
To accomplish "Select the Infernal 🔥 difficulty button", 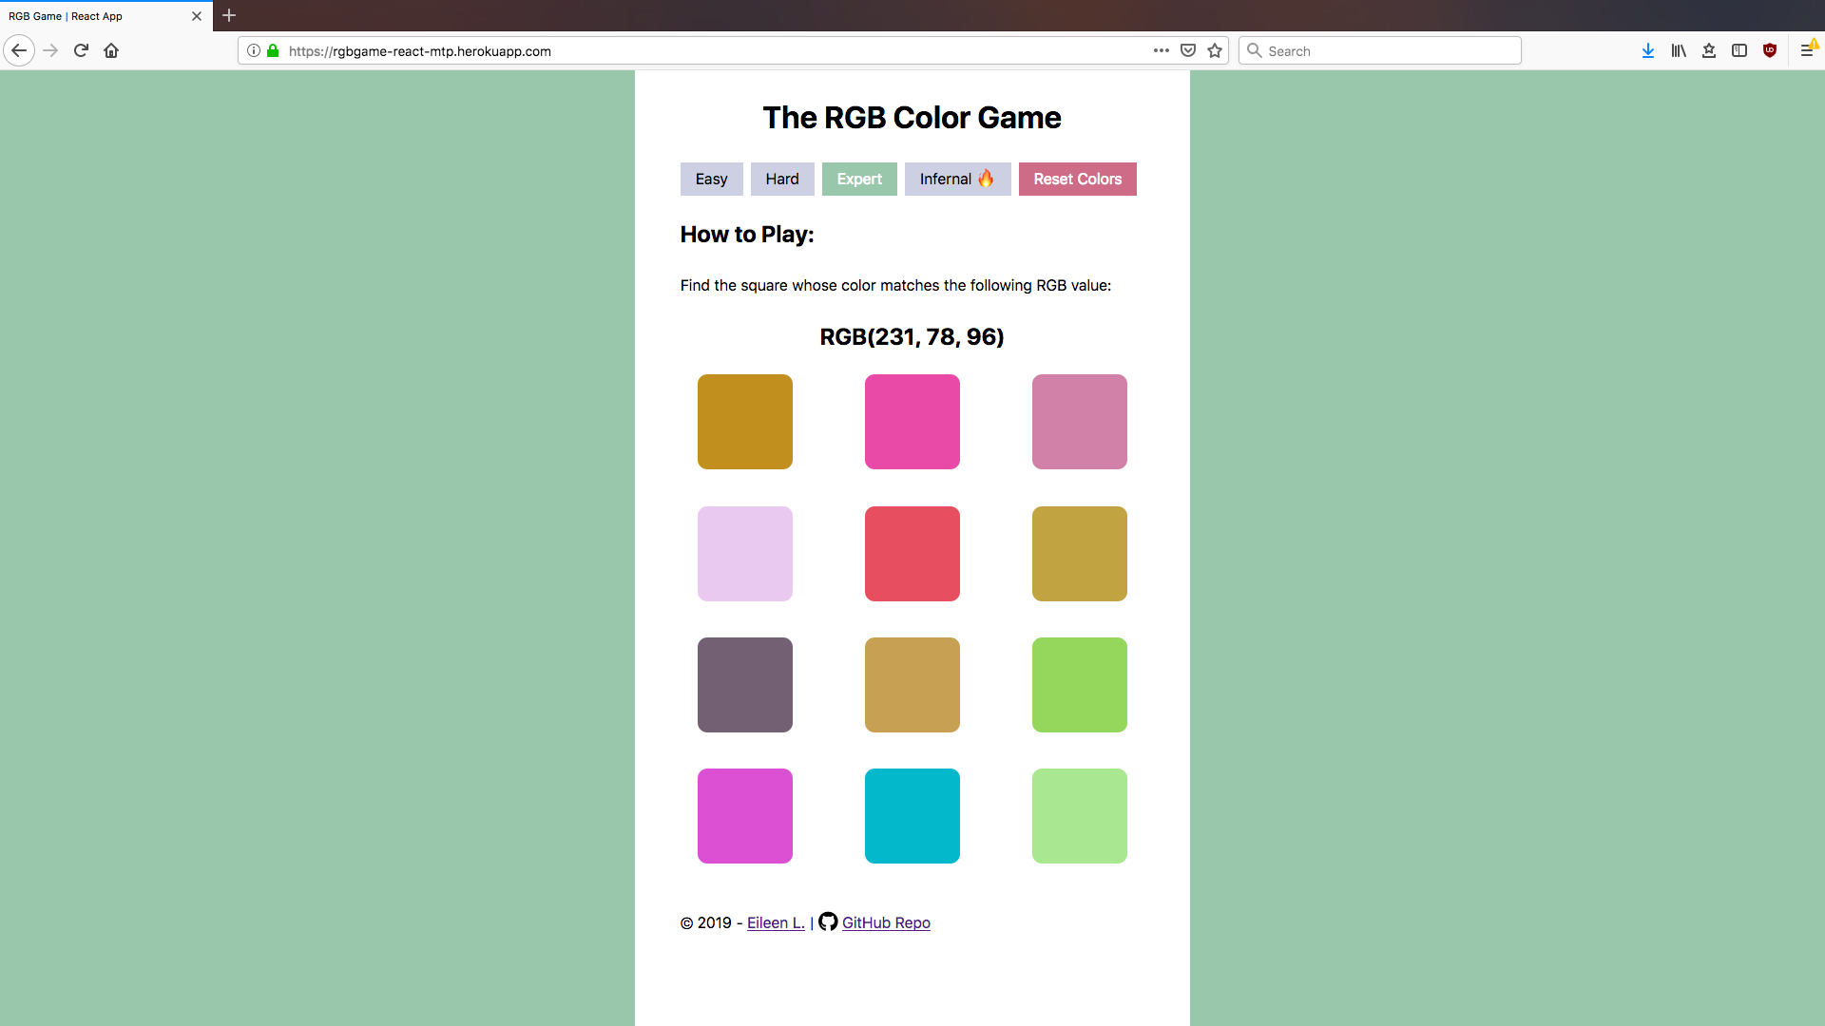I will (x=957, y=180).
